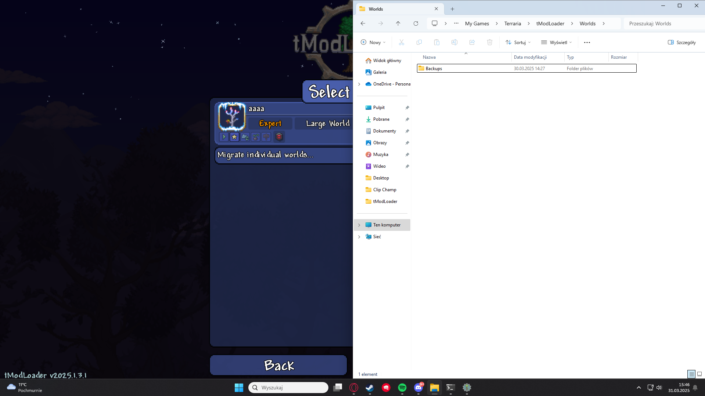
Task: Expand chevron after the monitor icon in address bar
Action: tap(446, 23)
